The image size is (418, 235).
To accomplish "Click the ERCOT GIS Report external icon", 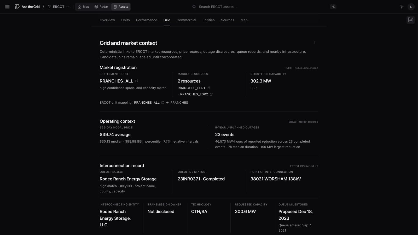I will click(x=317, y=166).
